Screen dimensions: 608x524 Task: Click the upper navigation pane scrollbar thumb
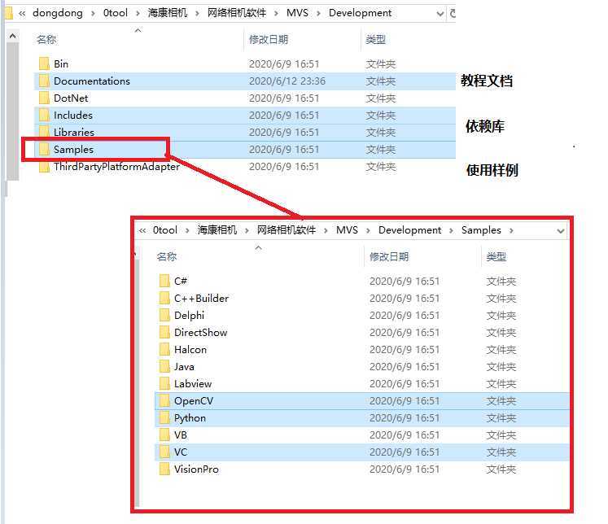coord(13,111)
